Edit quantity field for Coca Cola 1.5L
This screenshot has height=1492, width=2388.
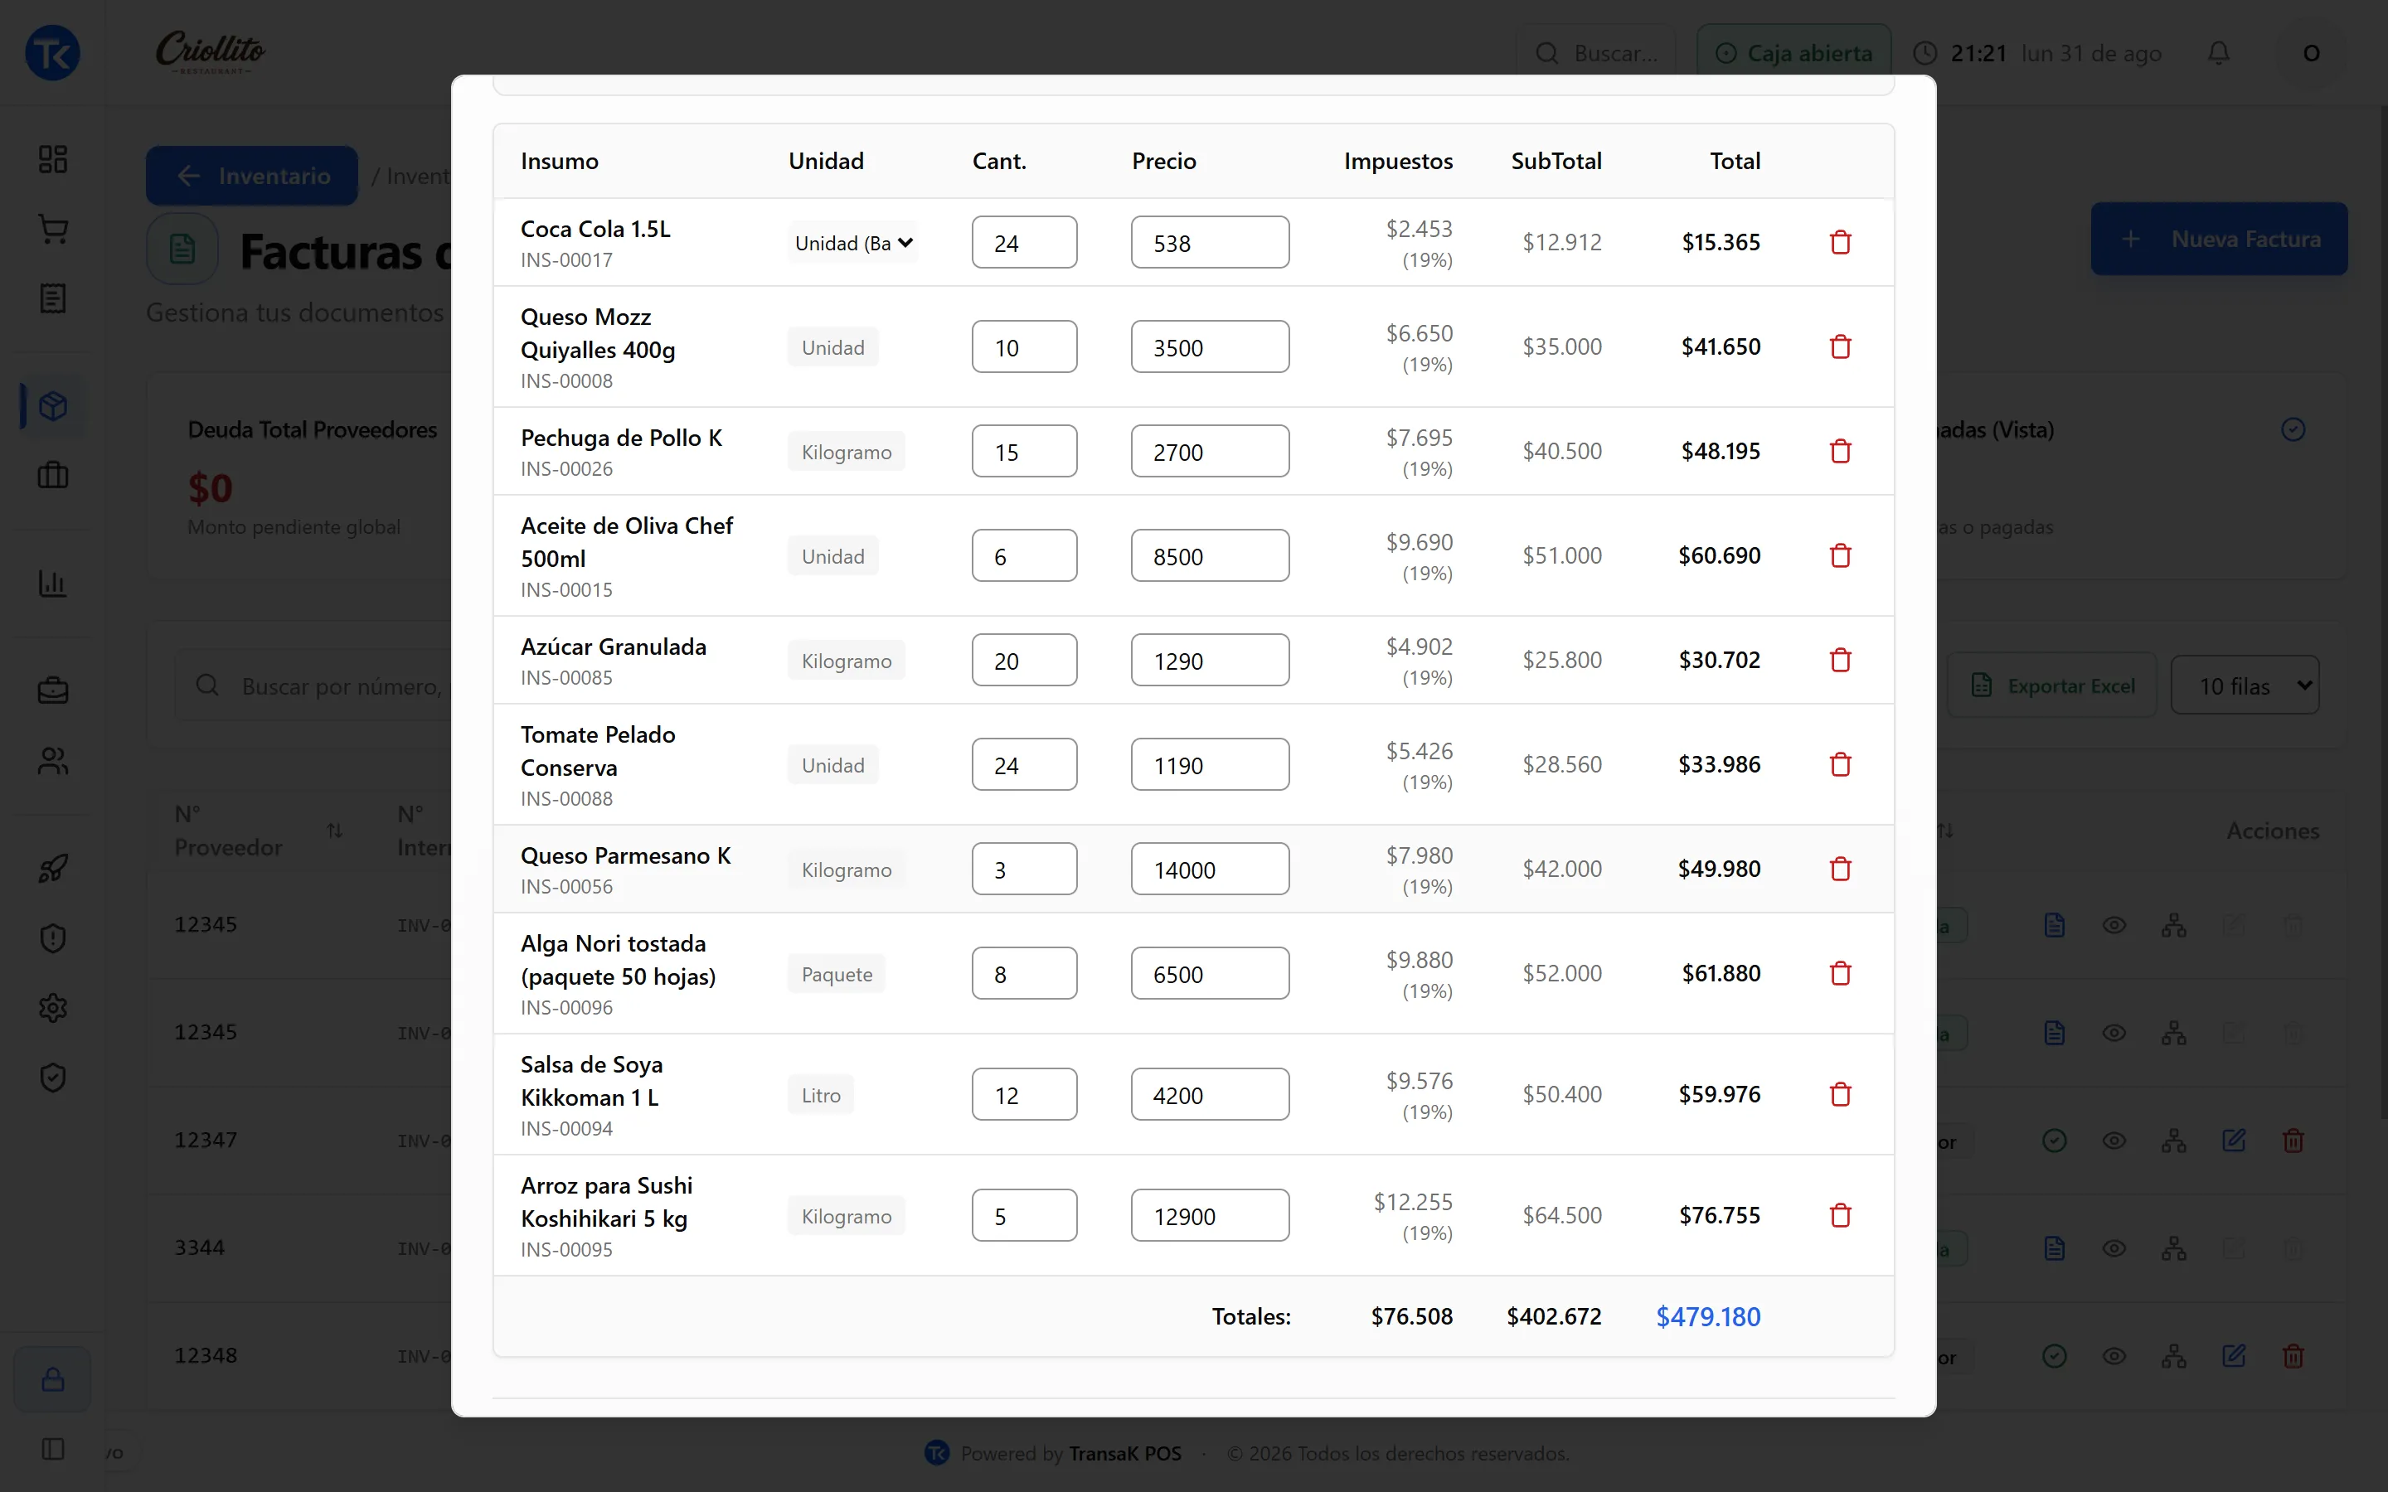click(x=1024, y=243)
